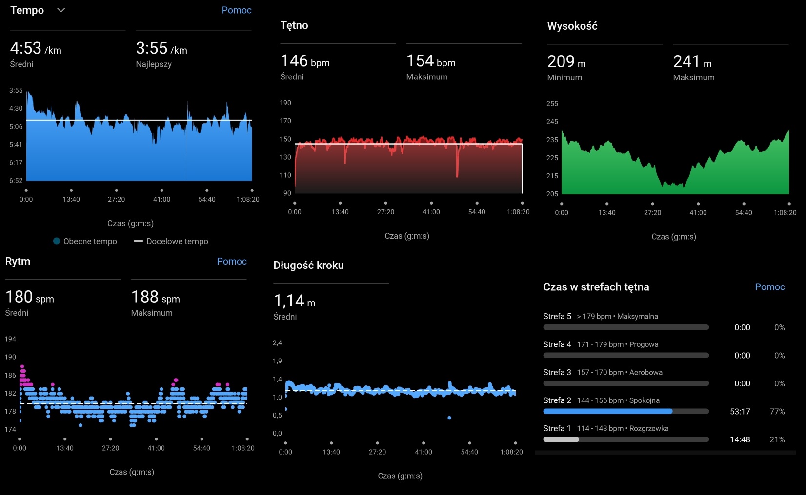Click the Docelowe tempo legend line

pos(138,241)
